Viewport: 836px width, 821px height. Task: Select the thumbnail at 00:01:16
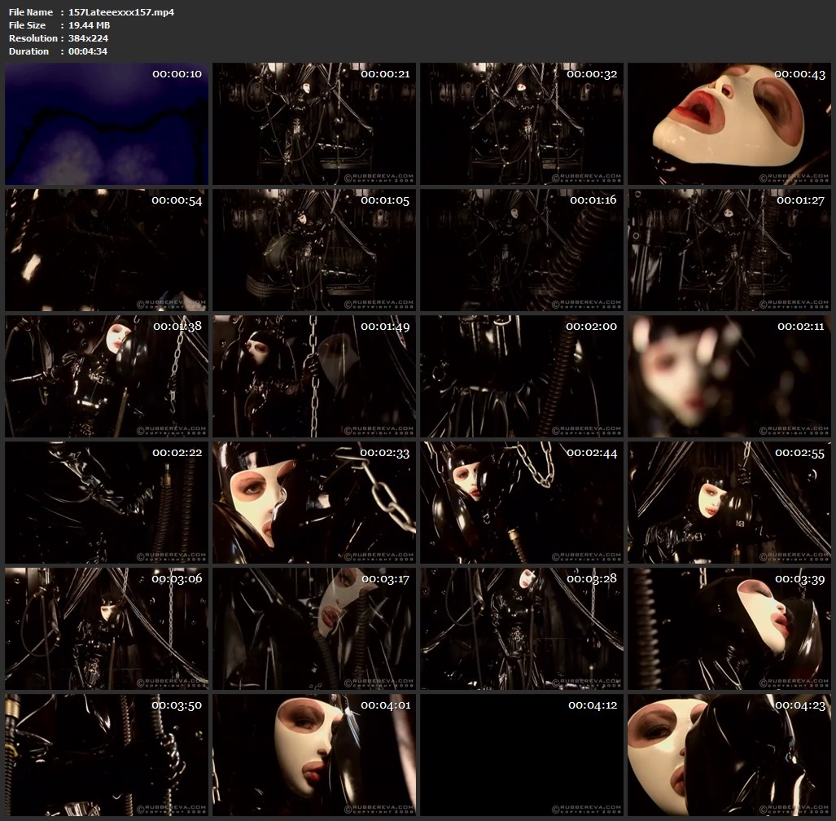(522, 250)
